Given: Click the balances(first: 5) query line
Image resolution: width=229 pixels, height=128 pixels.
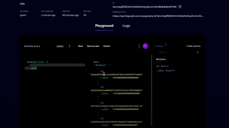Looking at the screenshot, I should point(39,62).
